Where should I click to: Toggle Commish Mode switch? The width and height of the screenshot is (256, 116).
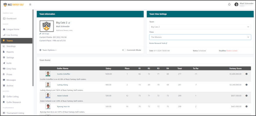click(124, 50)
